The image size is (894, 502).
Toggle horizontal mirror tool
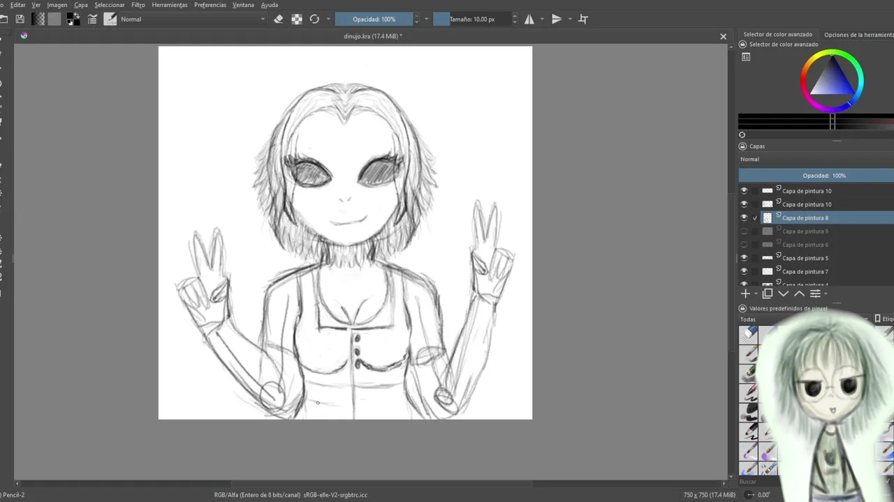(529, 20)
